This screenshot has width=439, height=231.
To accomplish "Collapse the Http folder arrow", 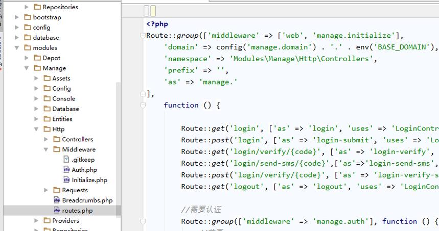I will click(x=36, y=129).
